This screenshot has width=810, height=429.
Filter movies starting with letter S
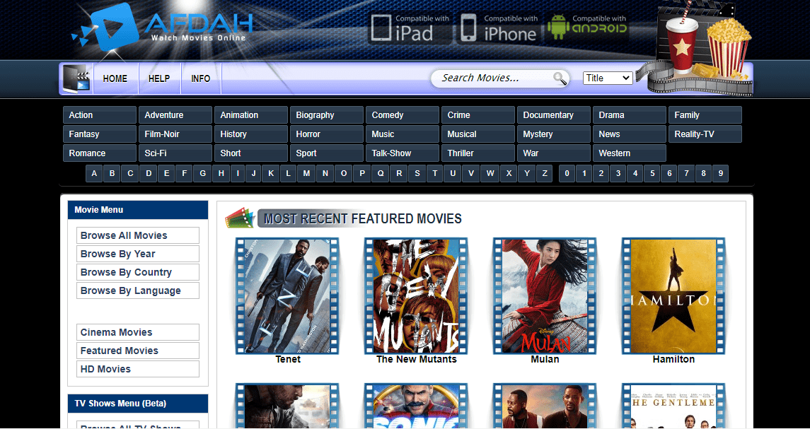click(417, 173)
